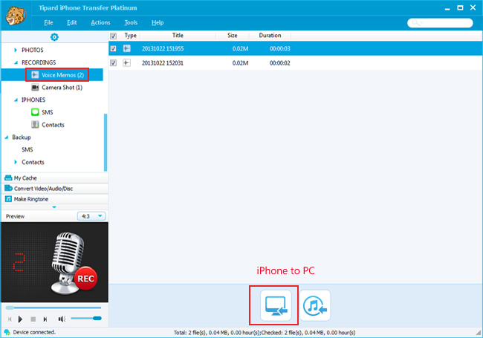
Task: Click the Device connected status text
Action: tap(34, 332)
